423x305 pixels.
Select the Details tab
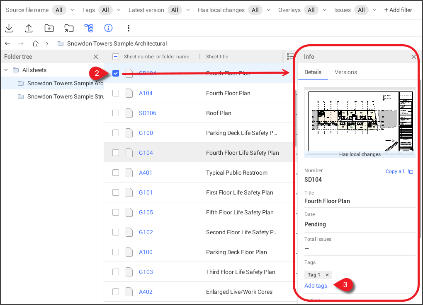tap(313, 72)
